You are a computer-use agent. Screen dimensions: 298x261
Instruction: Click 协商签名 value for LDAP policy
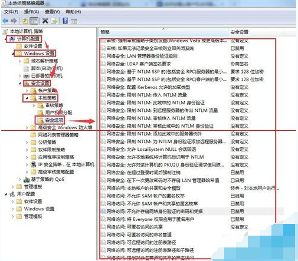(239, 64)
